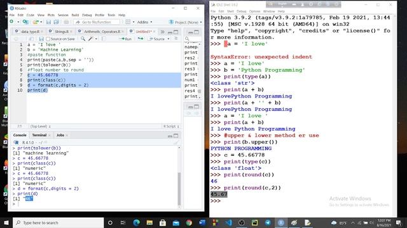Print the current file in RStudio
407x228 pixels.
66,22
